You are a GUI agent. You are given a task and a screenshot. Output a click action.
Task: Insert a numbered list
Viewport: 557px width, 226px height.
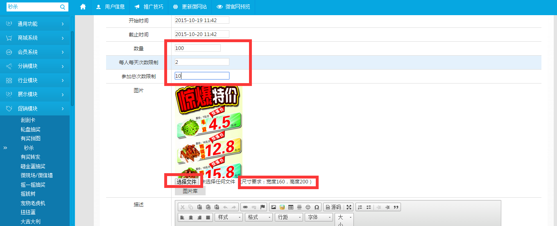click(360, 207)
